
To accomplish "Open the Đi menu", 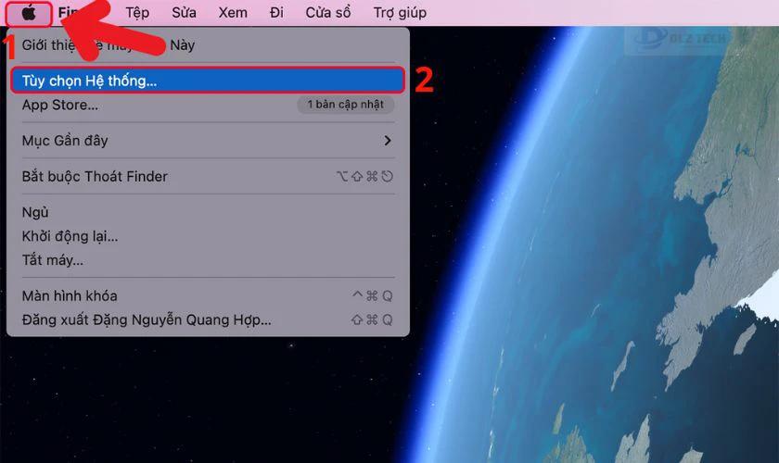I will (x=276, y=12).
